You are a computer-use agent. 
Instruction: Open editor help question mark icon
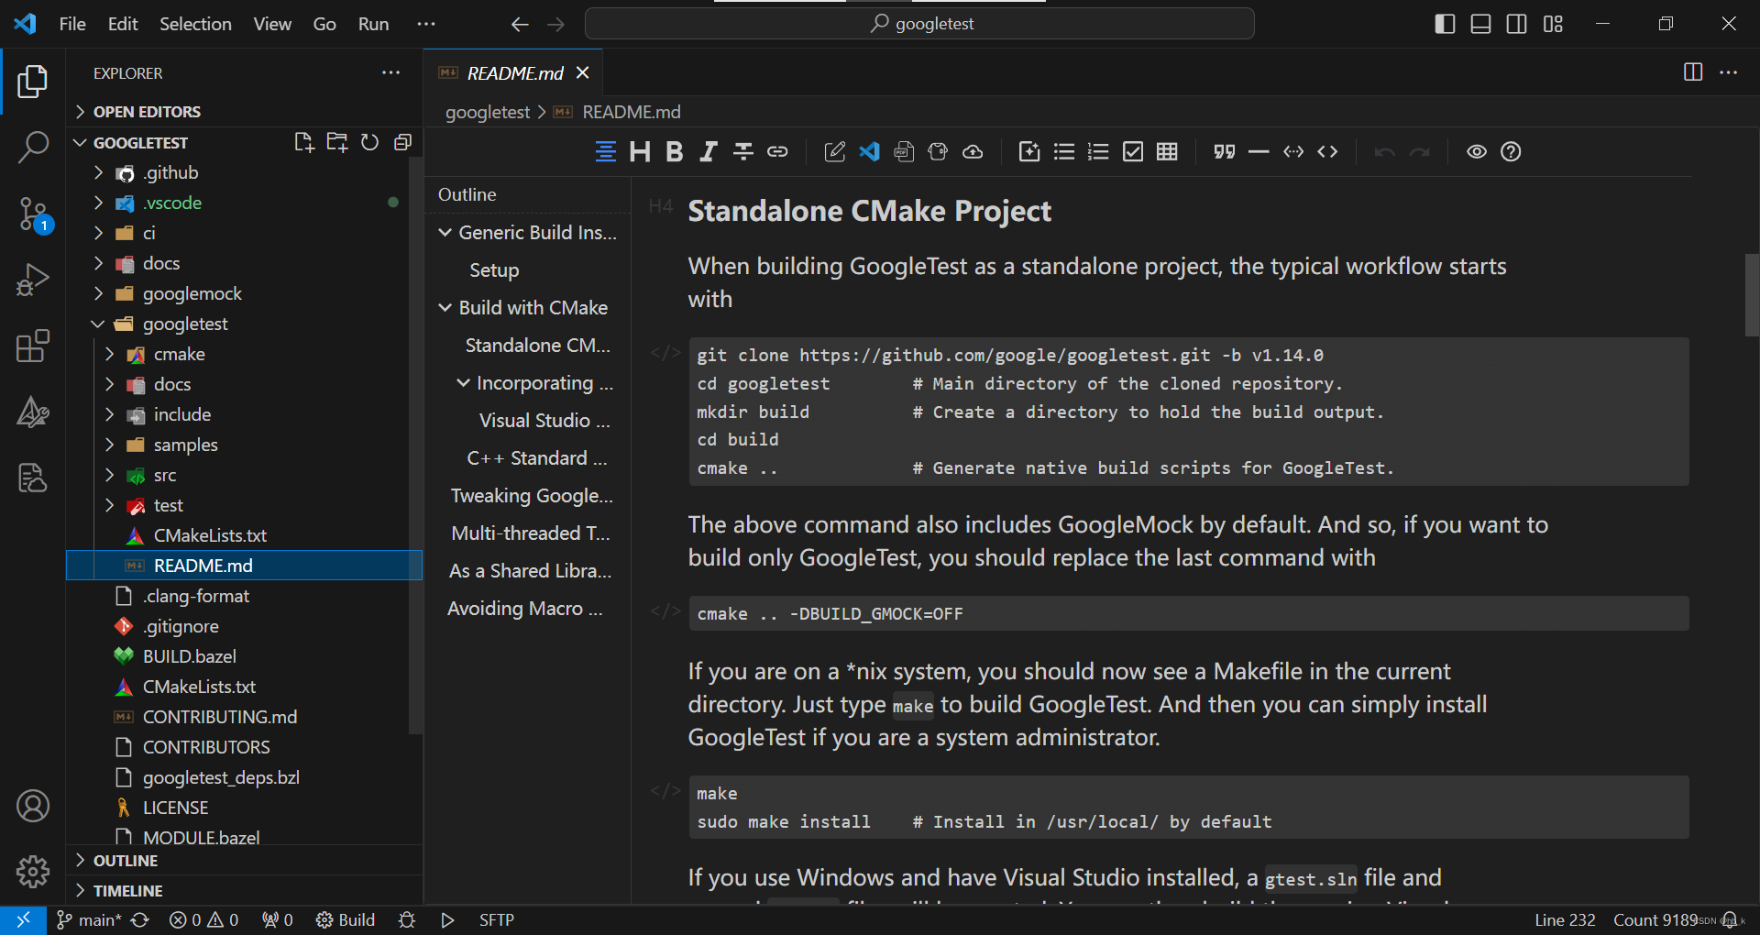[x=1511, y=152]
